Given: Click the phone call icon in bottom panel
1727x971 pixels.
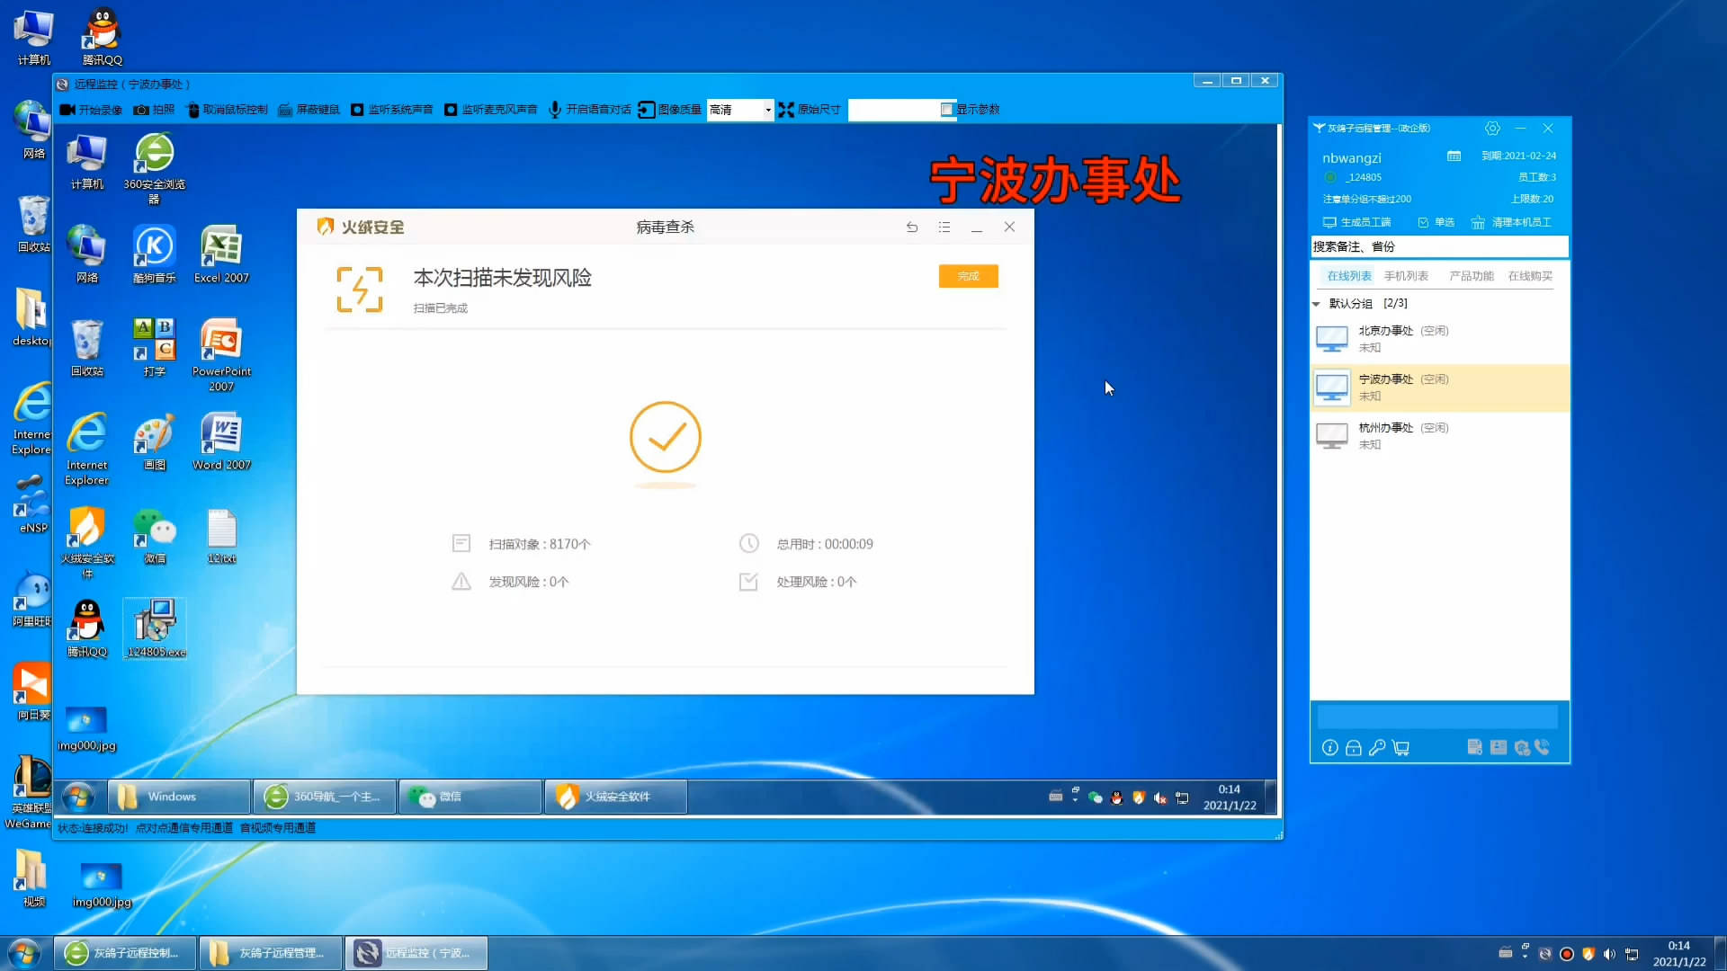Looking at the screenshot, I should pyautogui.click(x=1543, y=747).
